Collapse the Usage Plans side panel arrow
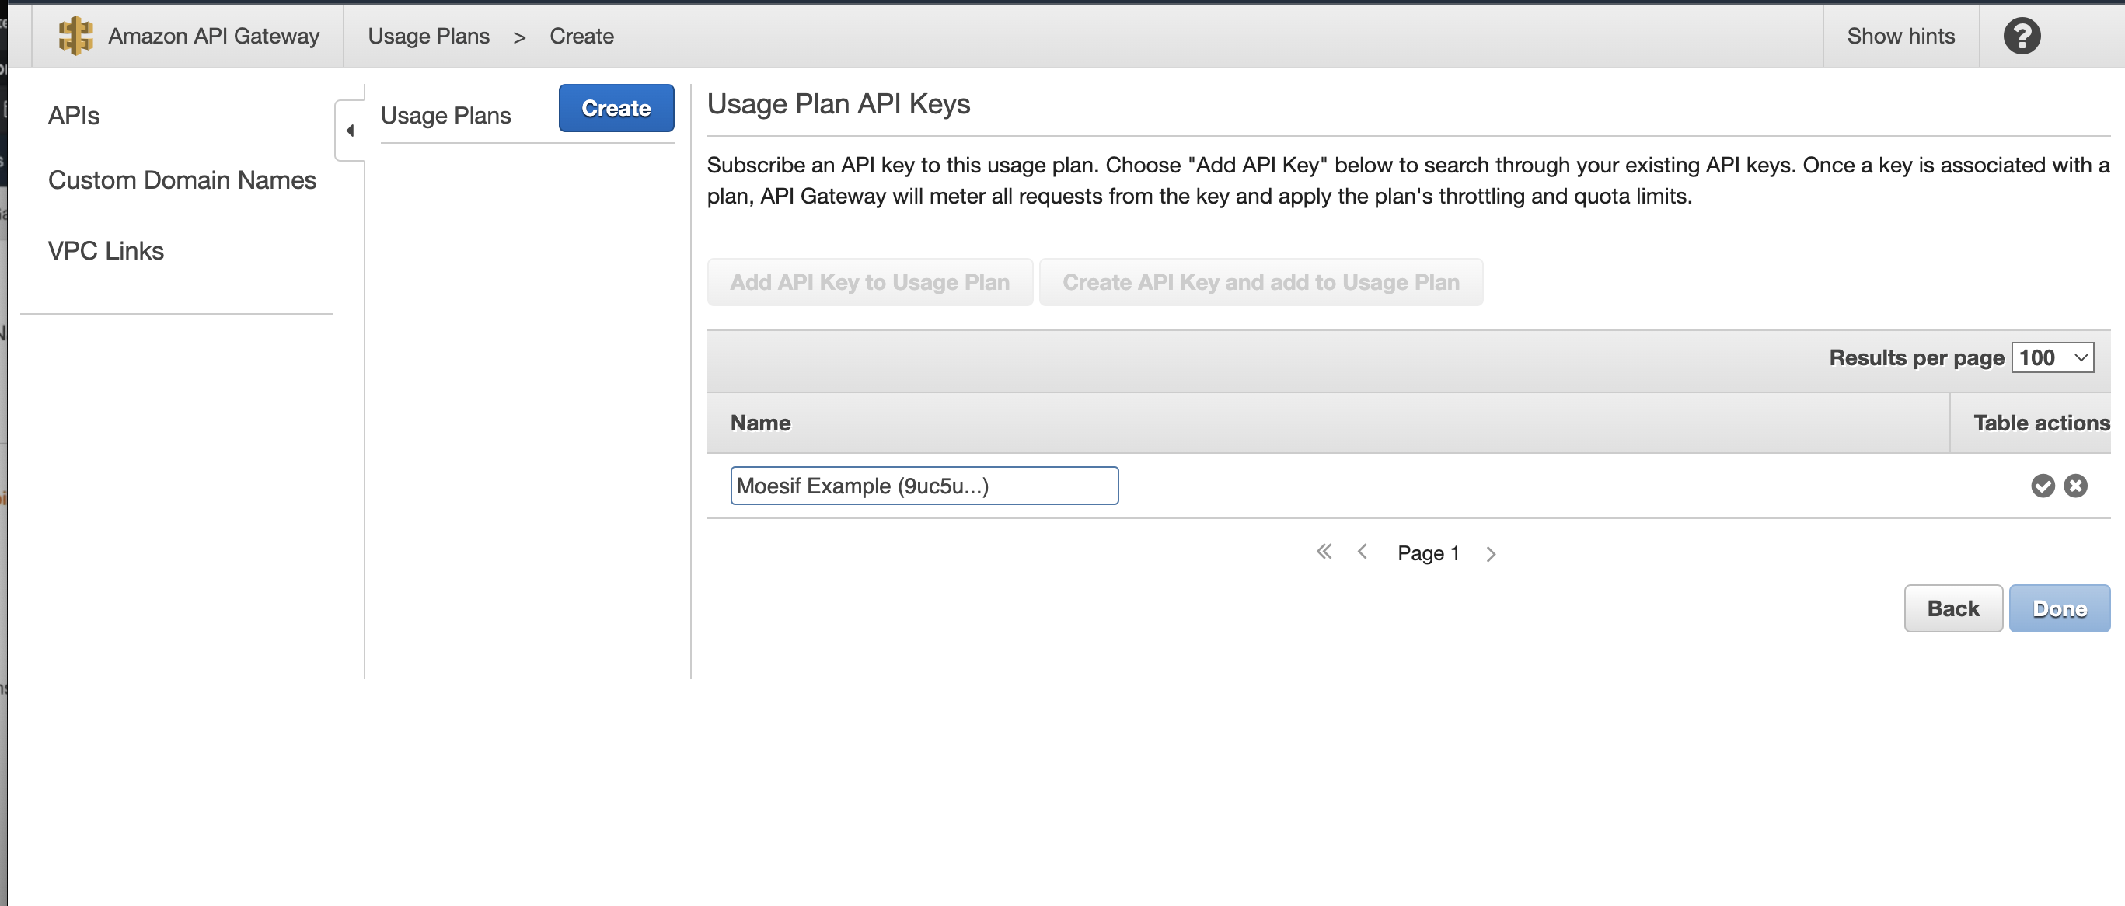Screen dimensions: 2125x906 (x=350, y=131)
